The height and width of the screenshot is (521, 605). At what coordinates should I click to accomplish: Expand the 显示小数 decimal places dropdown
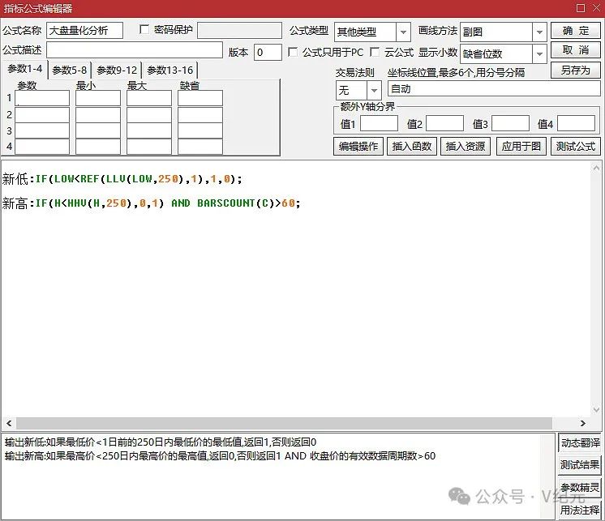(x=539, y=54)
